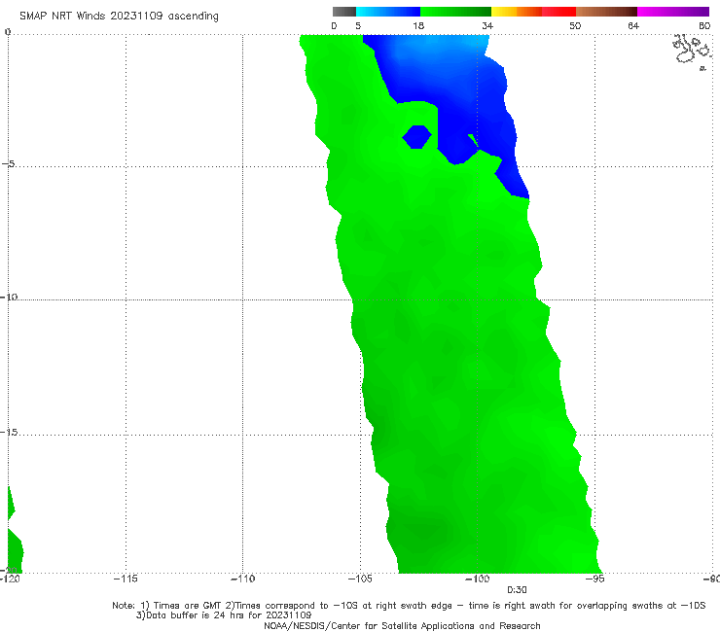720x632 pixels.
Task: Click the latitude label '-10'
Action: point(9,297)
